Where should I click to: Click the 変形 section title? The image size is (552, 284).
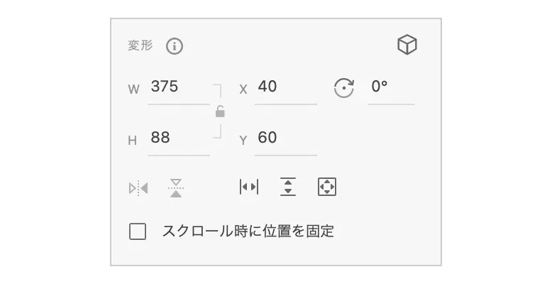[140, 46]
